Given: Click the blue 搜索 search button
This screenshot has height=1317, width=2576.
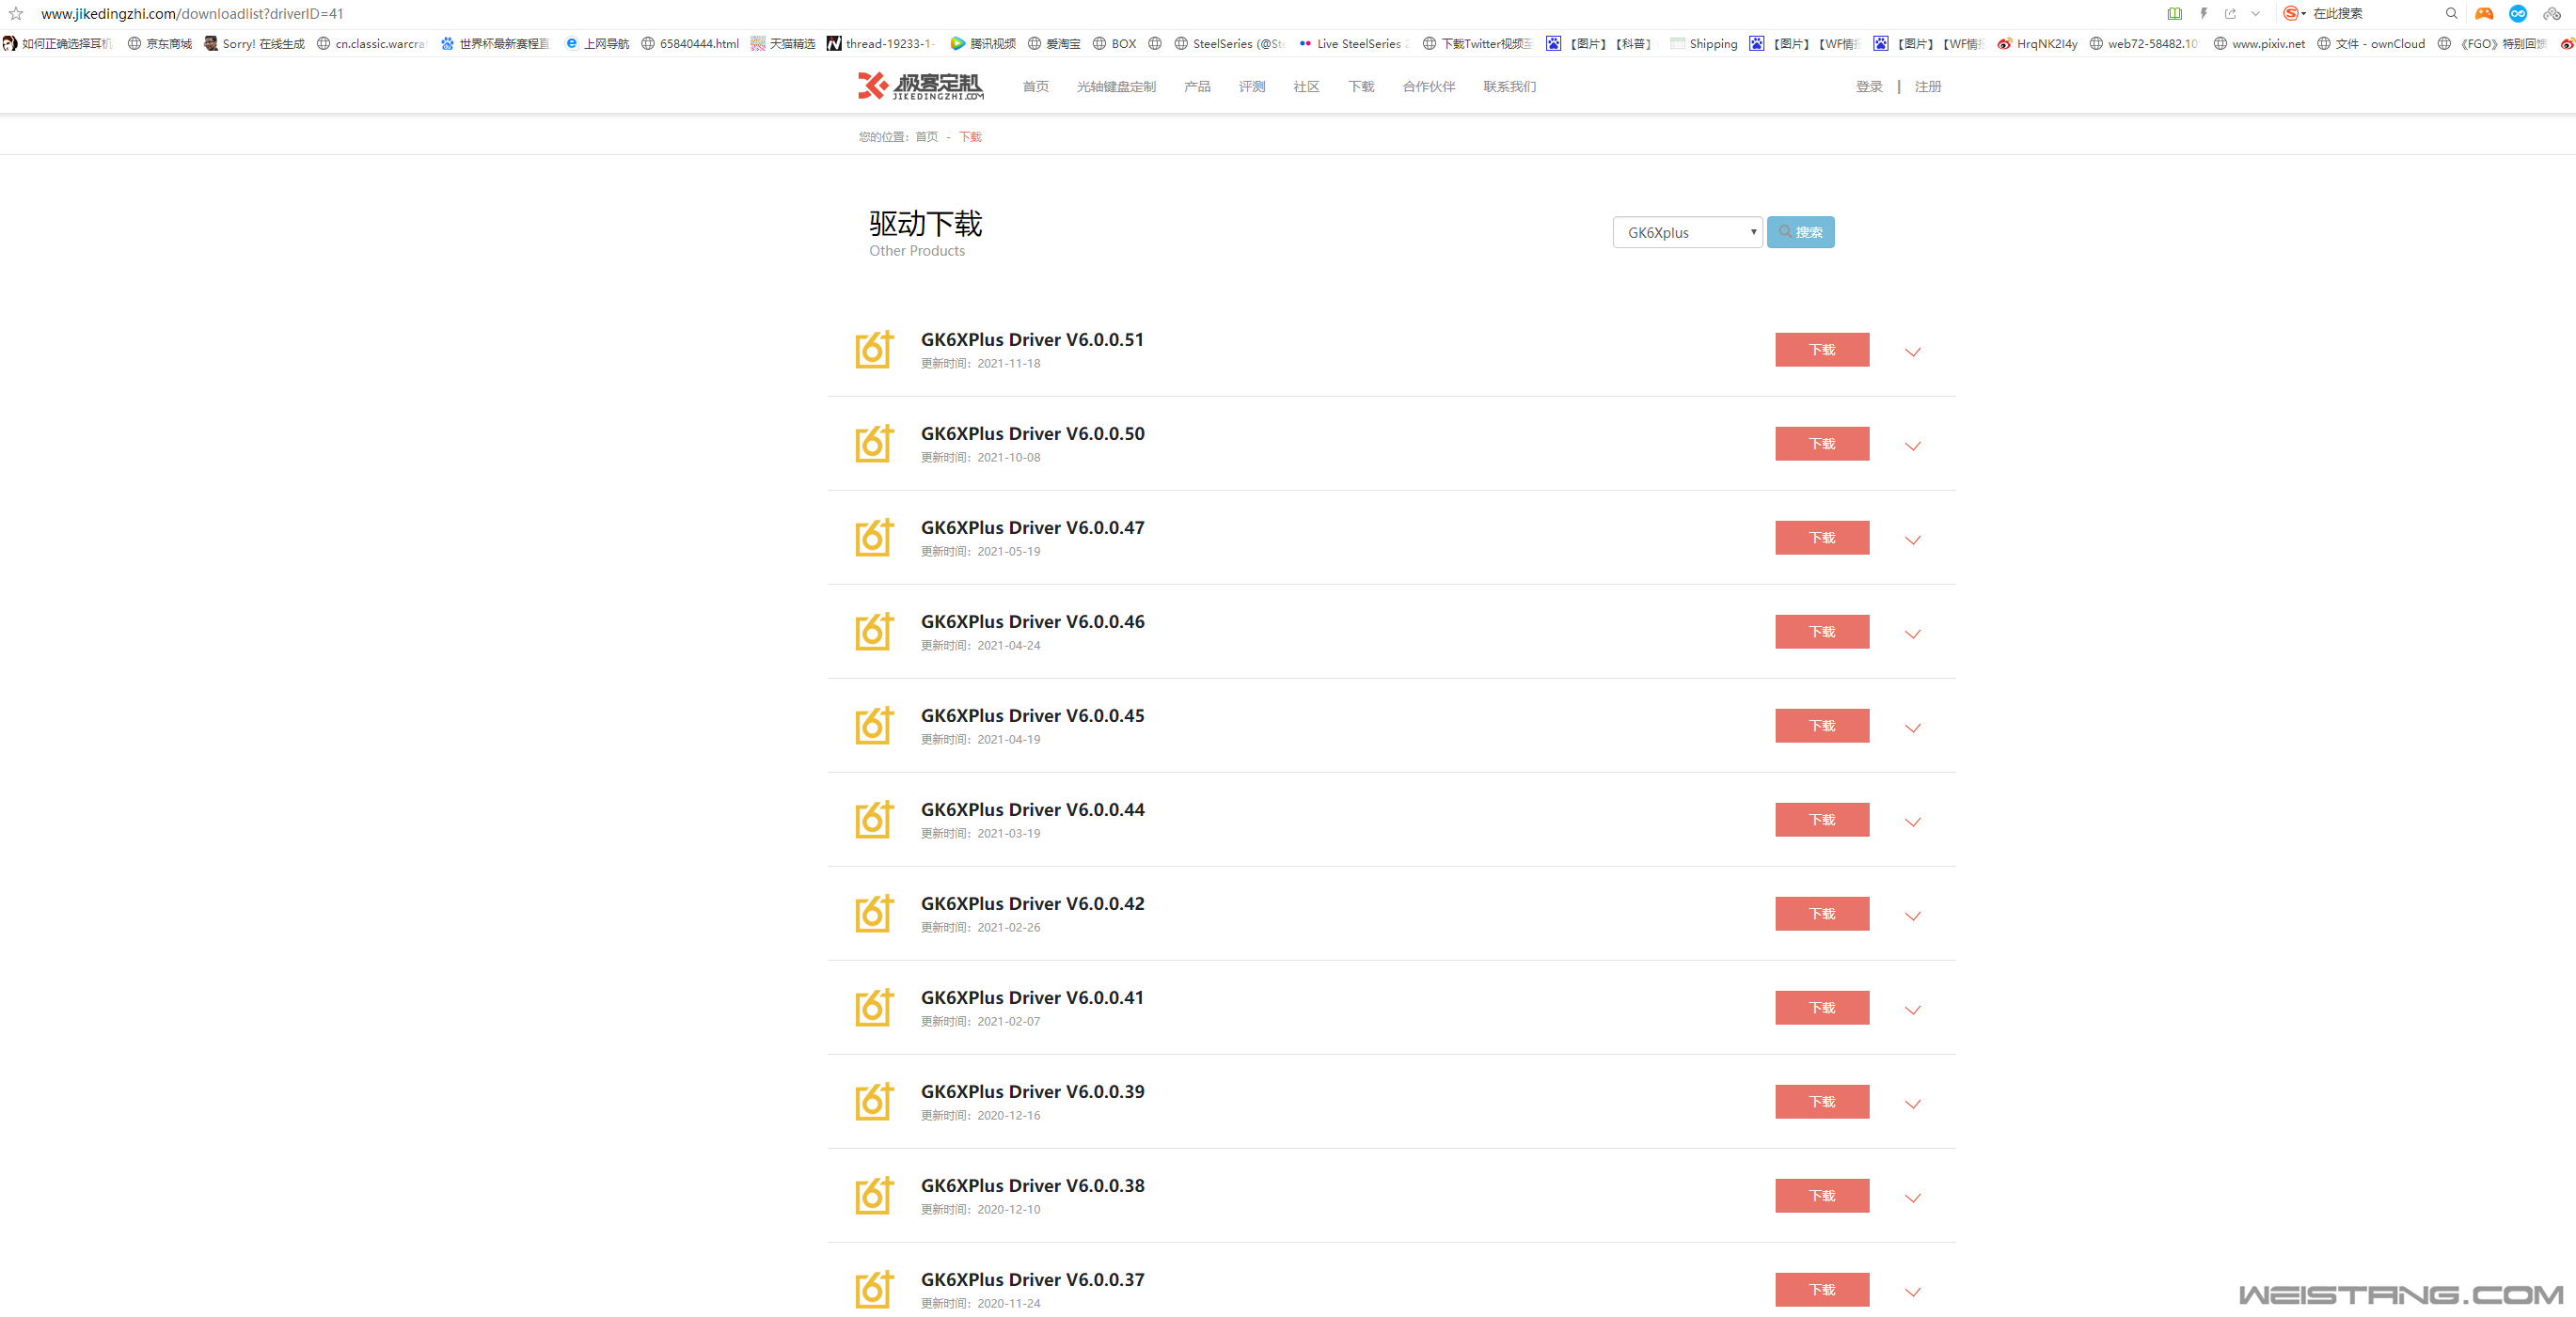Looking at the screenshot, I should pyautogui.click(x=1800, y=232).
